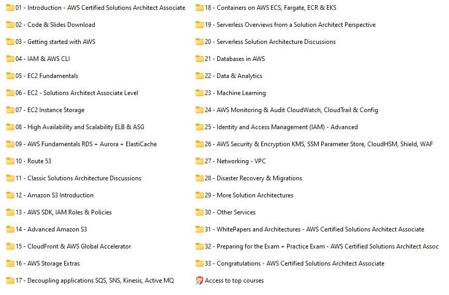Click folder icon next to 04 - IAM & AWS CLI
449x295 pixels.
click(10, 59)
